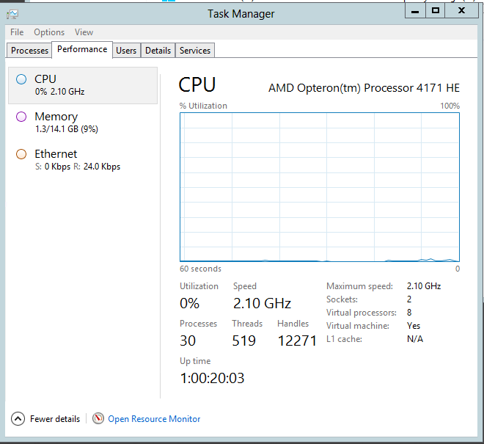
Task: Select the orange Ethernet circle icon
Action: pos(21,154)
